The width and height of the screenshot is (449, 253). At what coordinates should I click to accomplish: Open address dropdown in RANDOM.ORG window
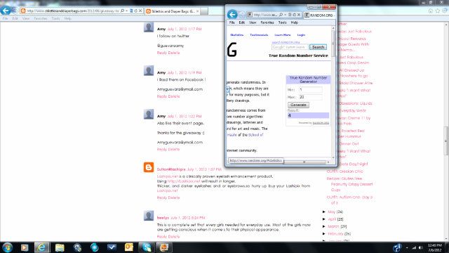(x=286, y=15)
